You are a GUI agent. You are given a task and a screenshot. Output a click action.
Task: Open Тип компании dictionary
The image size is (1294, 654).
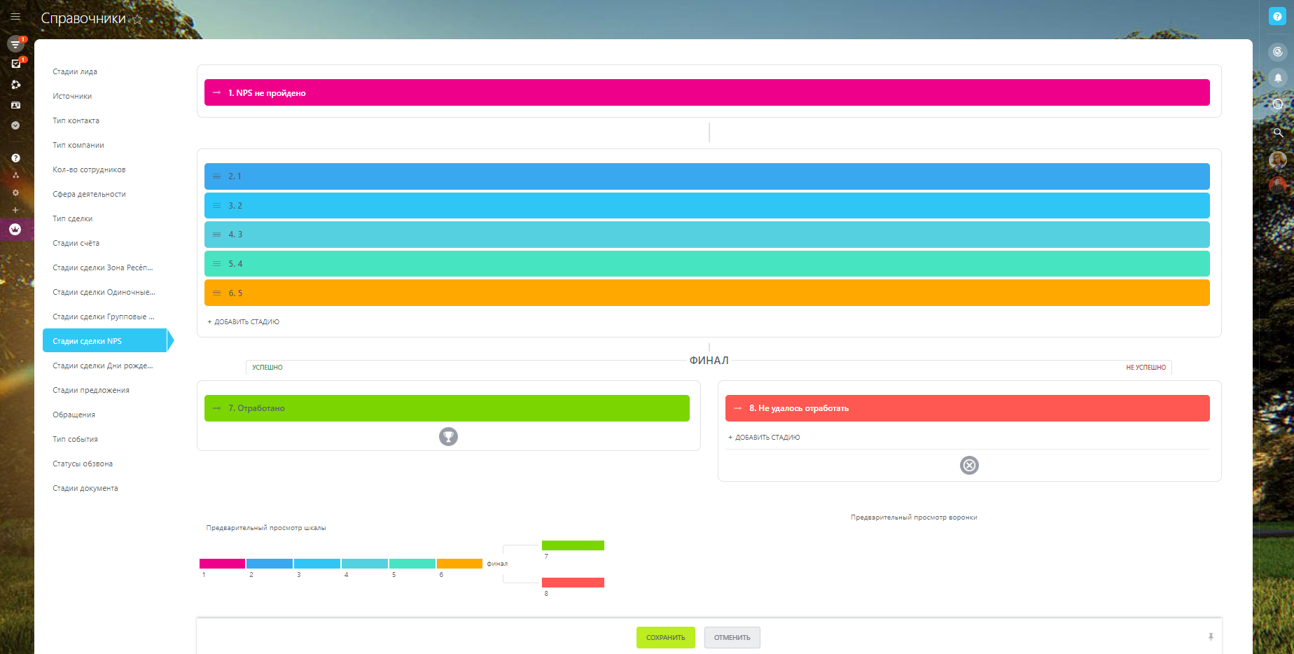click(x=78, y=145)
